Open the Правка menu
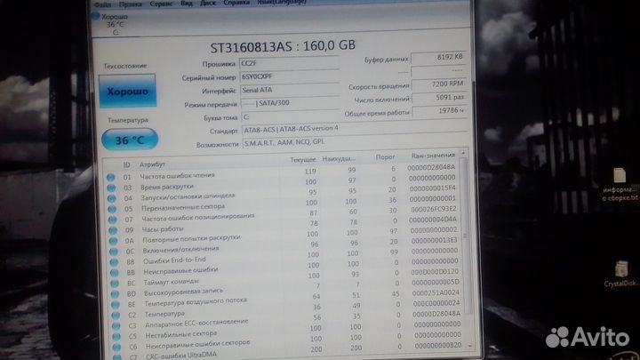The height and width of the screenshot is (360, 640). [131, 4]
